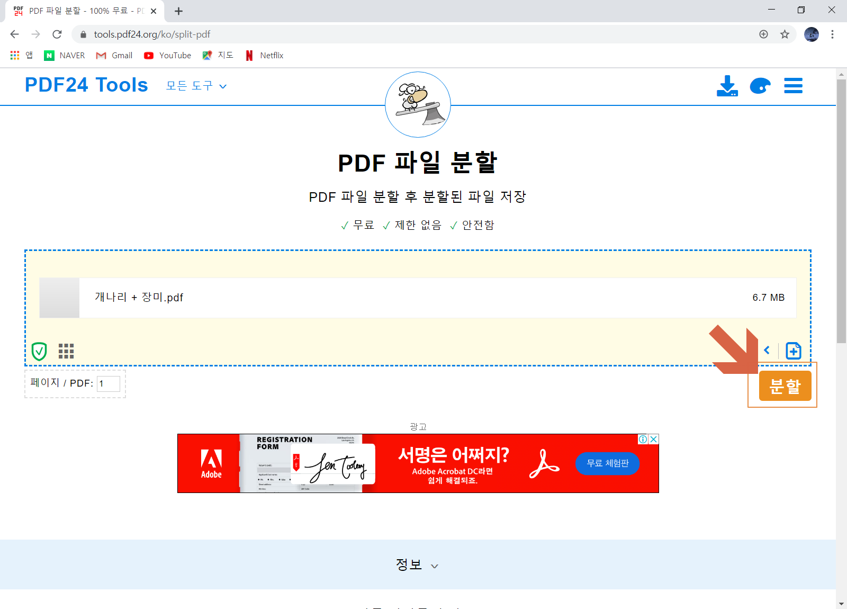The height and width of the screenshot is (609, 847).
Task: Click the install app plus-circle icon in address bar
Action: pos(763,34)
